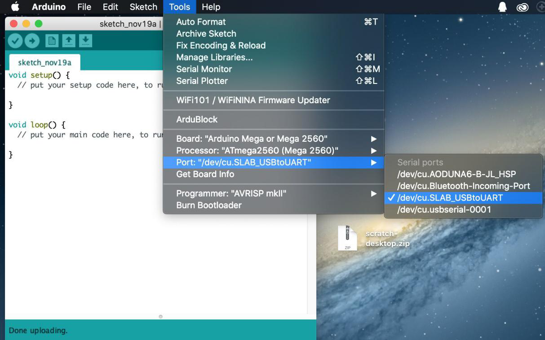
Task: Click Burn Bootloader menu entry
Action: pyautogui.click(x=209, y=205)
